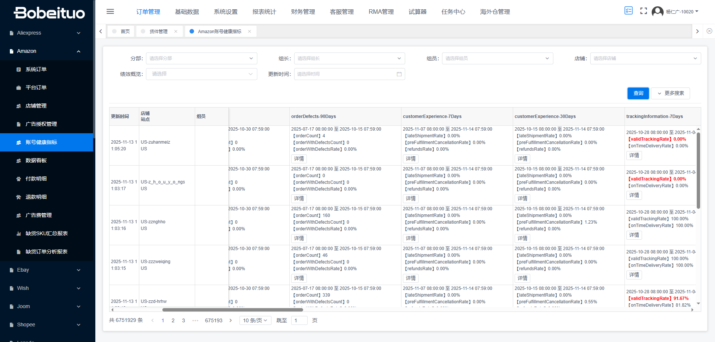Click the calendar icon in 更新时间 field
The height and width of the screenshot is (342, 715).
click(399, 74)
